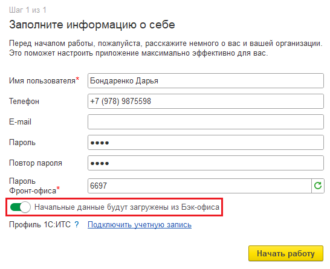Select the empty E-mail field
Screen dimensions: 330x269
tap(205, 122)
